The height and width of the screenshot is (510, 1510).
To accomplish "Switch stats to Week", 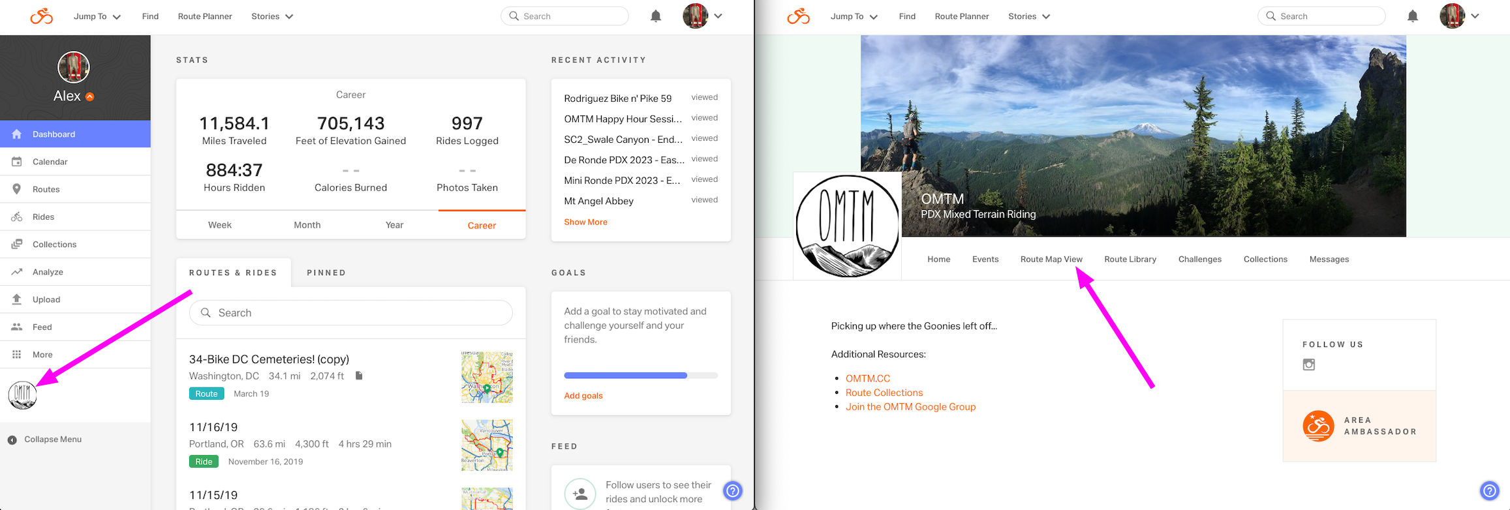I will point(220,225).
